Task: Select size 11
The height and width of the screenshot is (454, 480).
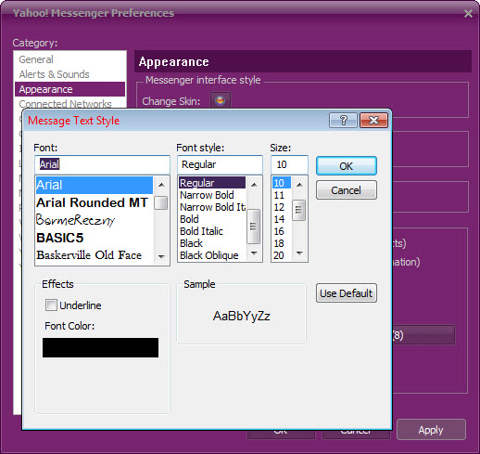Action: 282,195
